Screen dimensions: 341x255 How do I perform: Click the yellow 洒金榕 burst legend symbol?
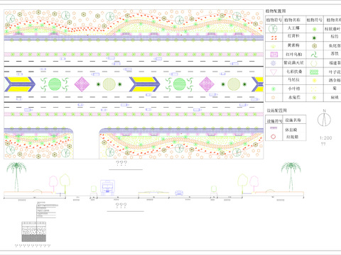pyautogui.click(x=314, y=81)
